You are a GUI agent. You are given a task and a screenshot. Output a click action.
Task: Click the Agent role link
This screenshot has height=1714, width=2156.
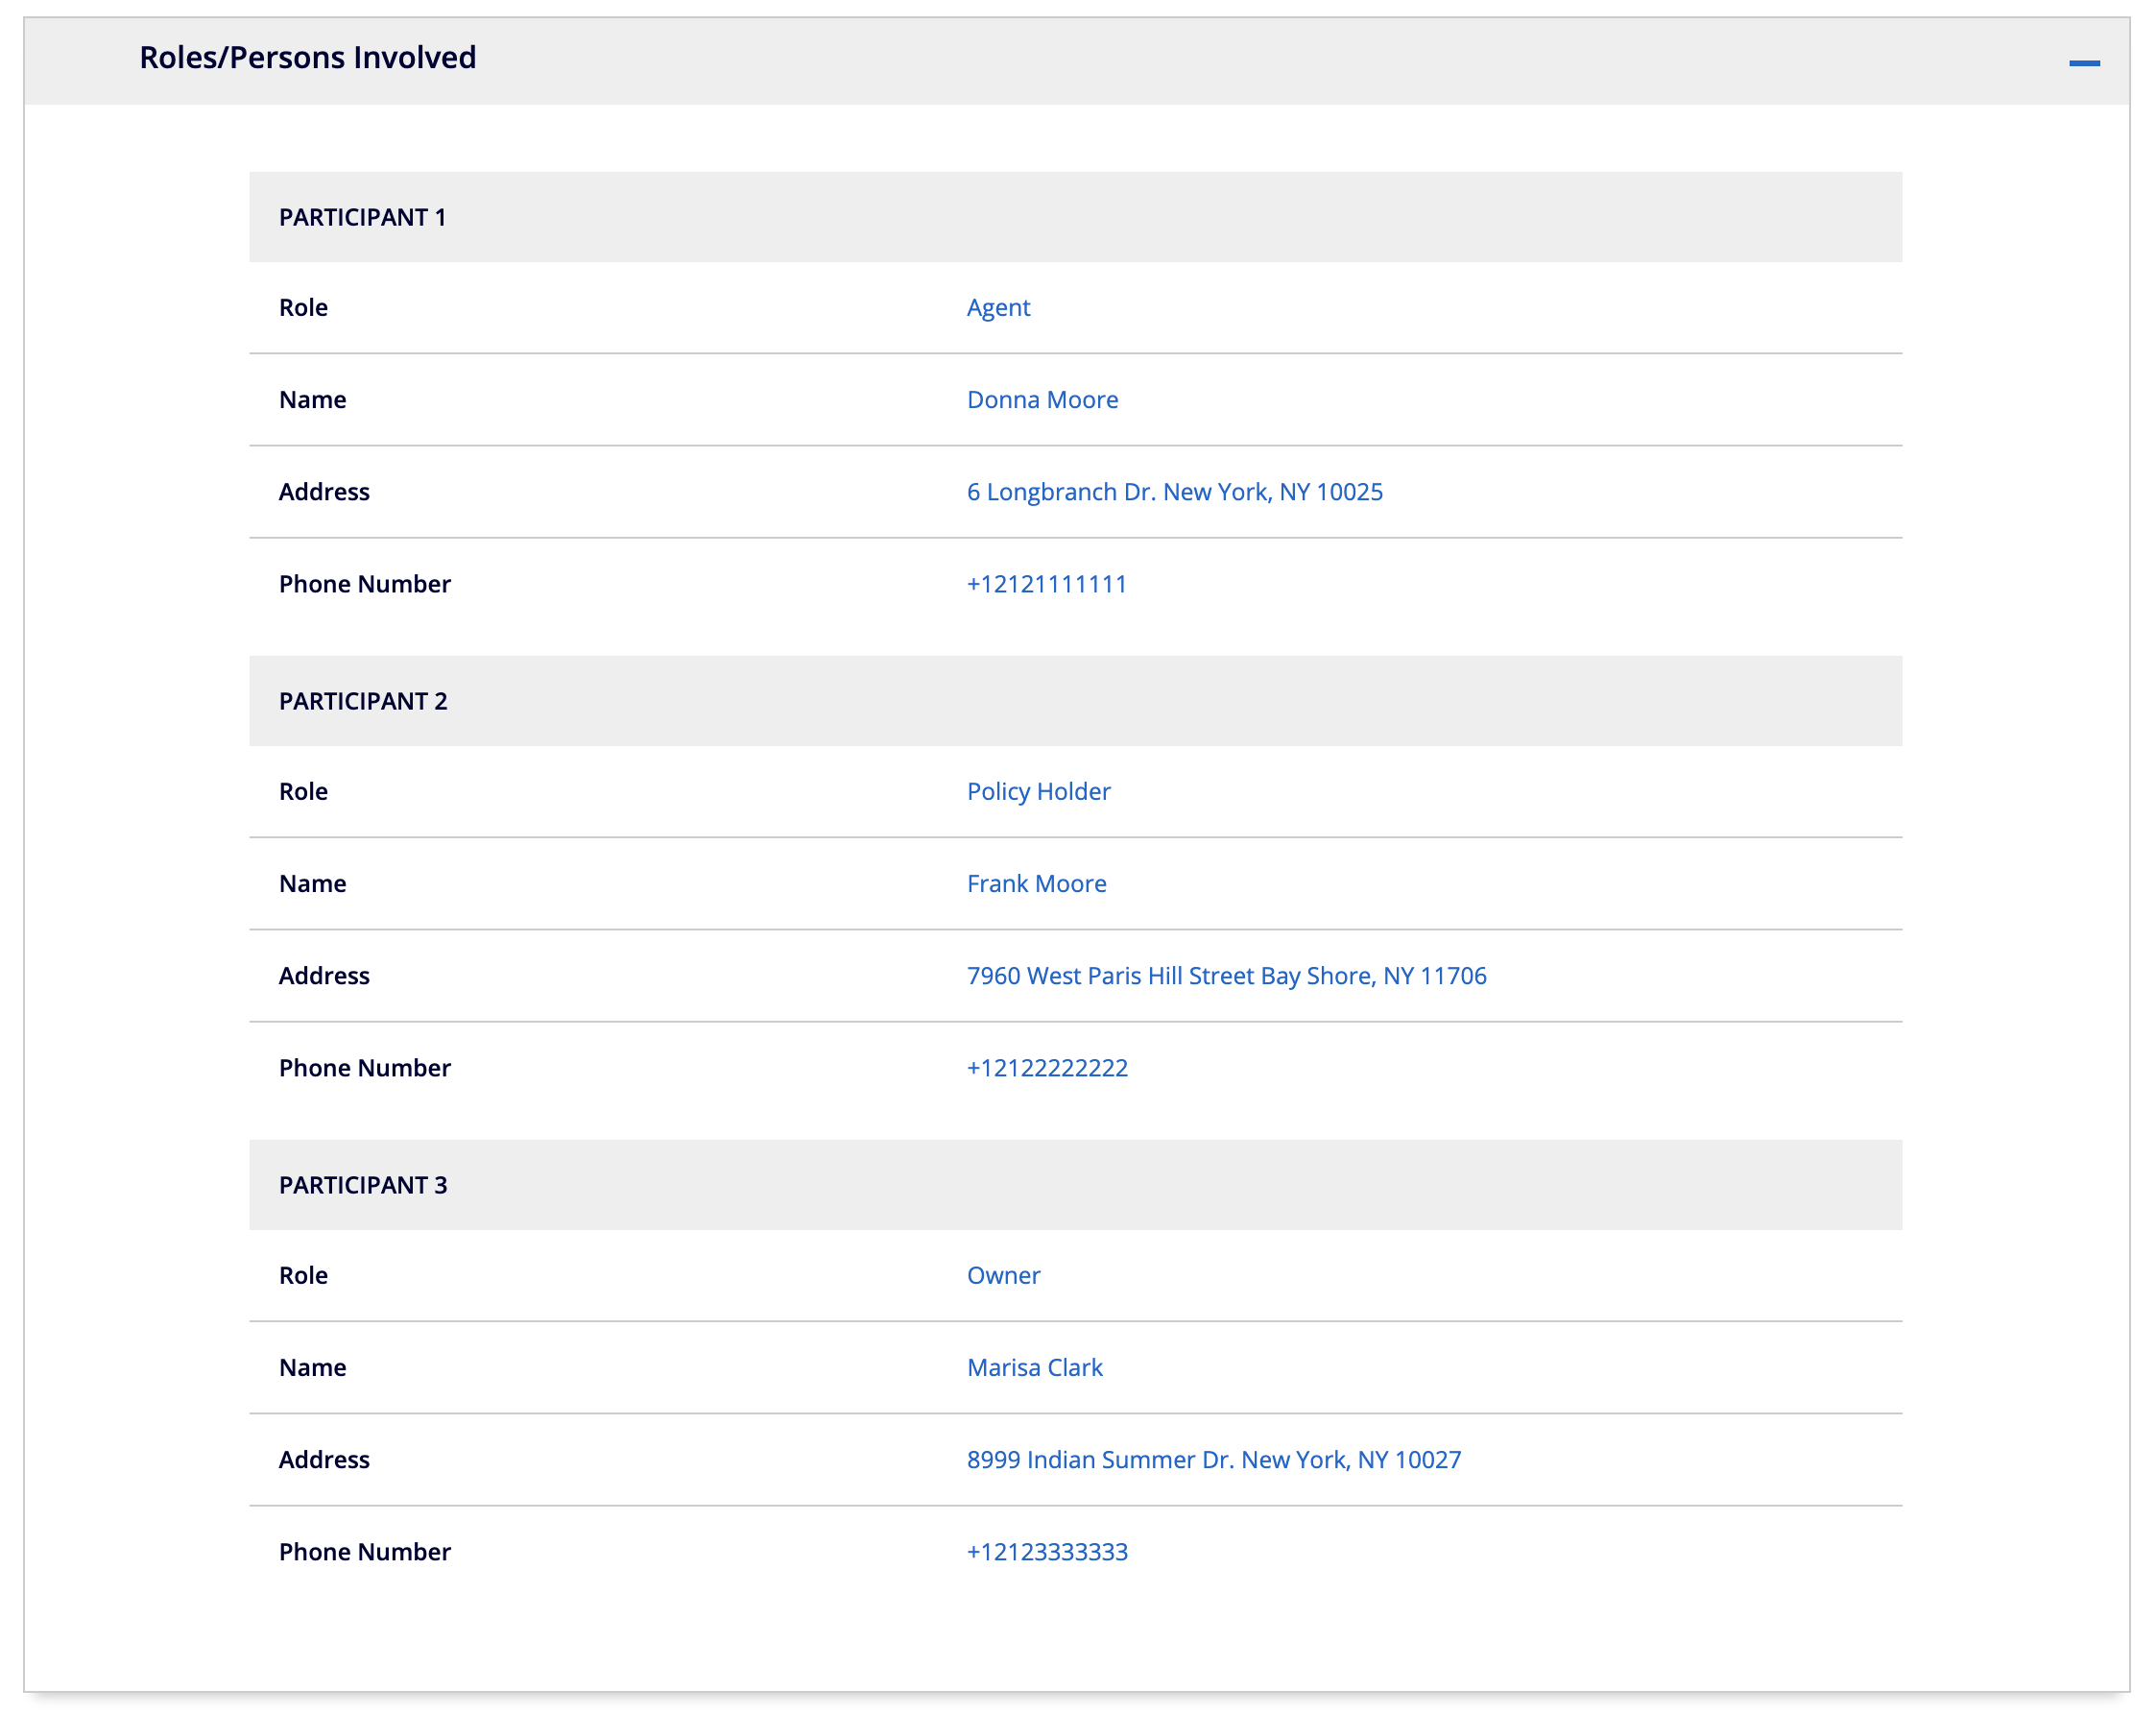997,307
